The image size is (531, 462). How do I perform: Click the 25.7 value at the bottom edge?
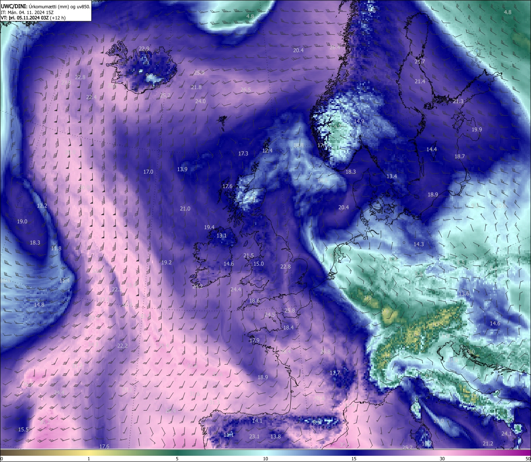[407, 447]
